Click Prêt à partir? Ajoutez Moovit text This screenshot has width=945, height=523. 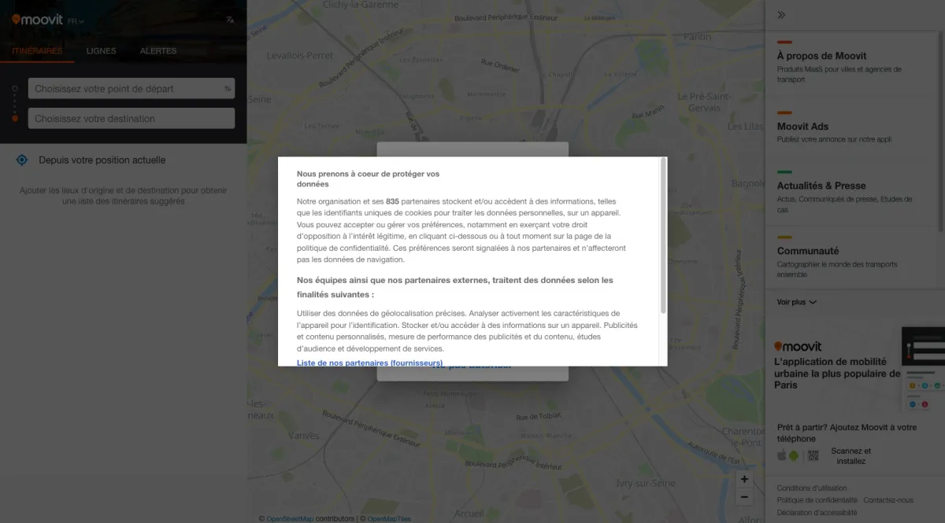pyautogui.click(x=847, y=433)
